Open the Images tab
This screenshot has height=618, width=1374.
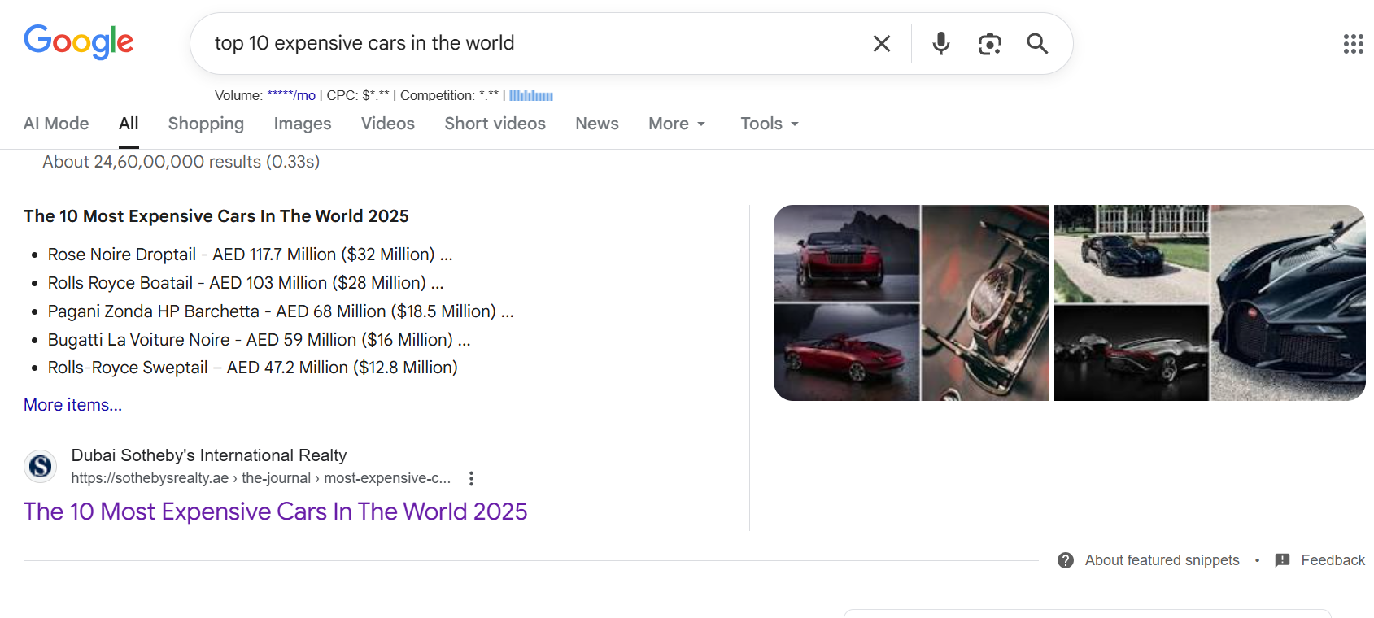[x=303, y=124]
